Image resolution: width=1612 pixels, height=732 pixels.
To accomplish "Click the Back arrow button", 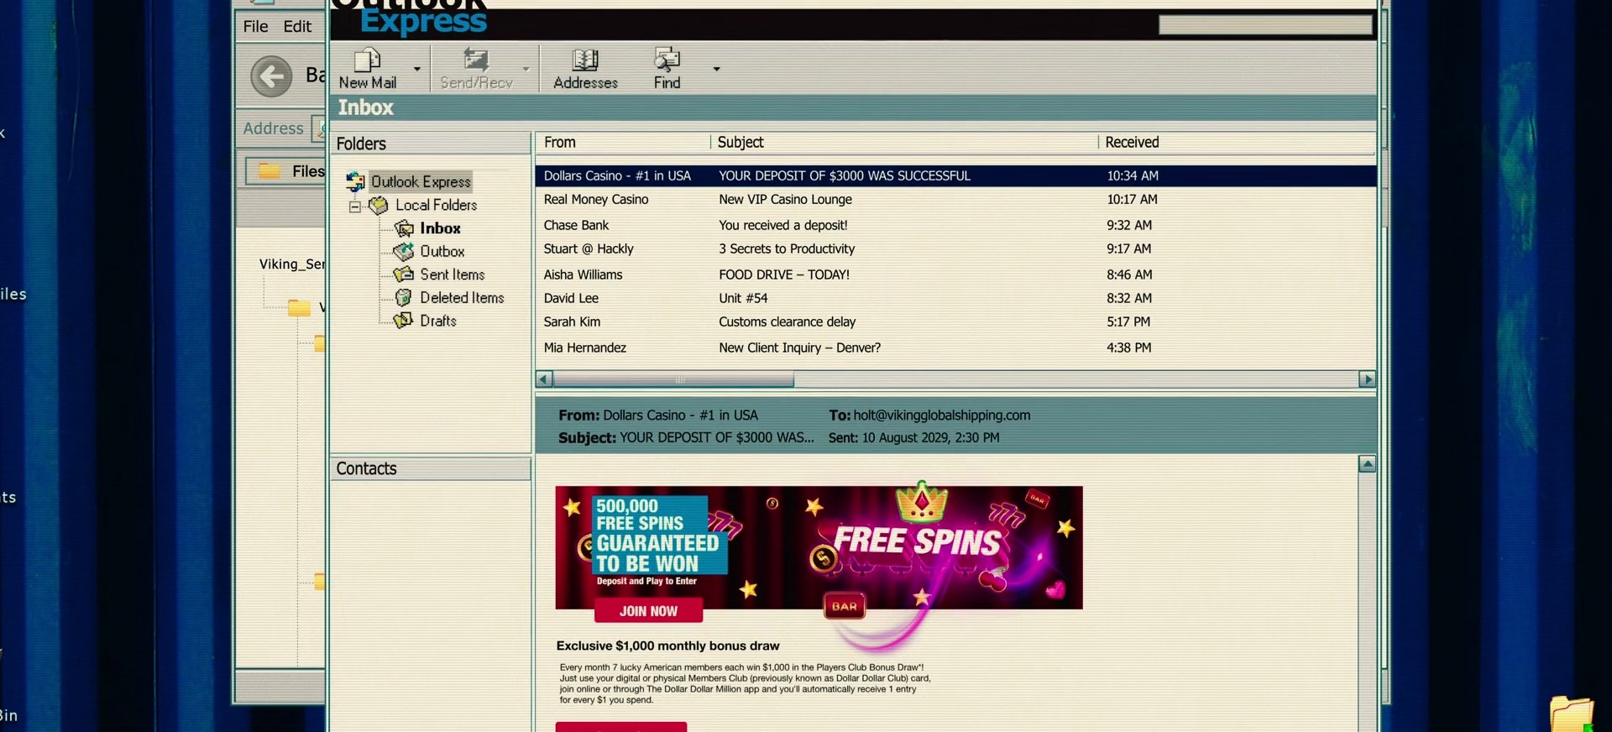I will coord(271,77).
